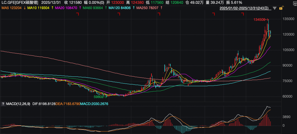Click the MACD(12,26,9) indicator name
The height and width of the screenshot is (134, 297).
(16, 104)
